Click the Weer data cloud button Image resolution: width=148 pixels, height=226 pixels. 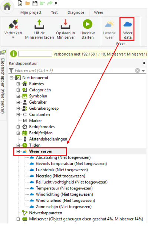(128, 29)
